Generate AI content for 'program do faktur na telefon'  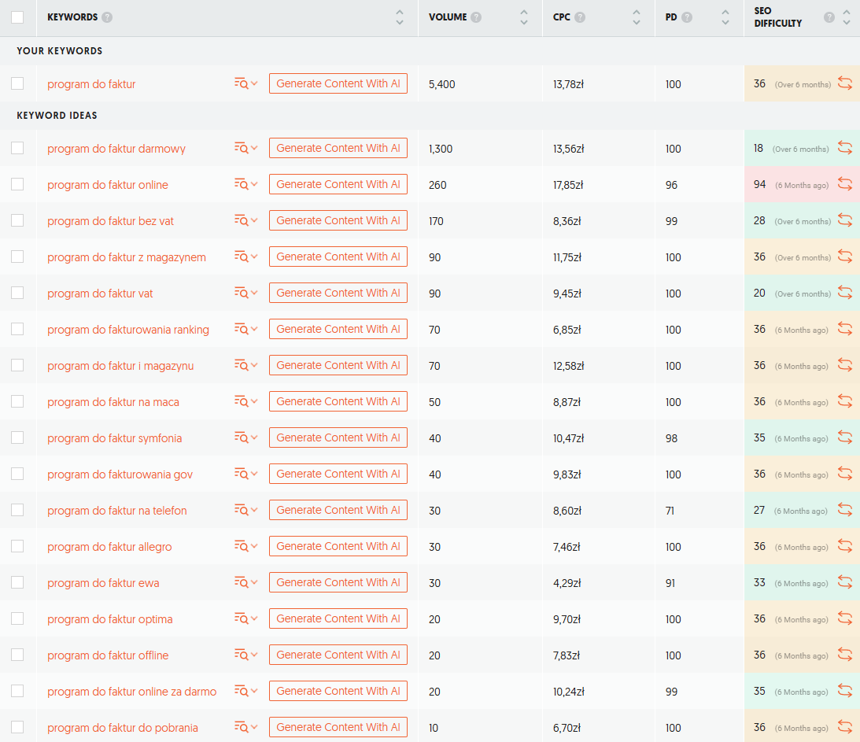[338, 510]
